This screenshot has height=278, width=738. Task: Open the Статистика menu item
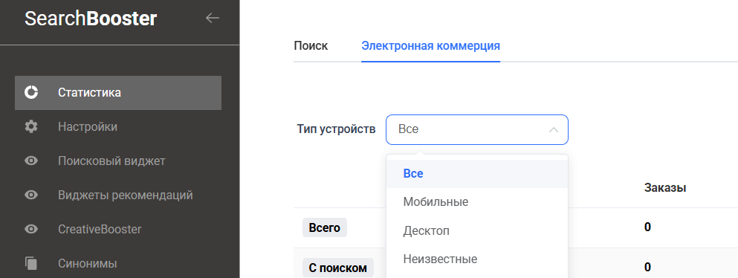(x=118, y=93)
